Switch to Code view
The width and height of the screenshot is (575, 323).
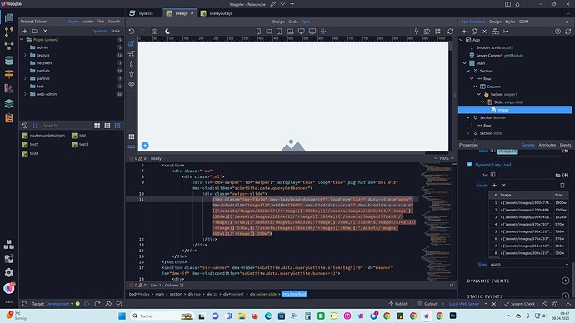(293, 22)
